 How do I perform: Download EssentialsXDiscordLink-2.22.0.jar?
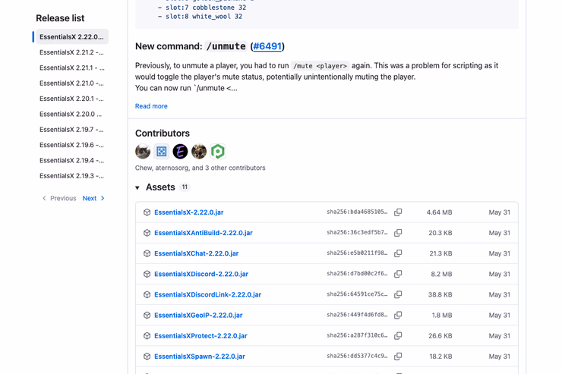click(x=207, y=294)
